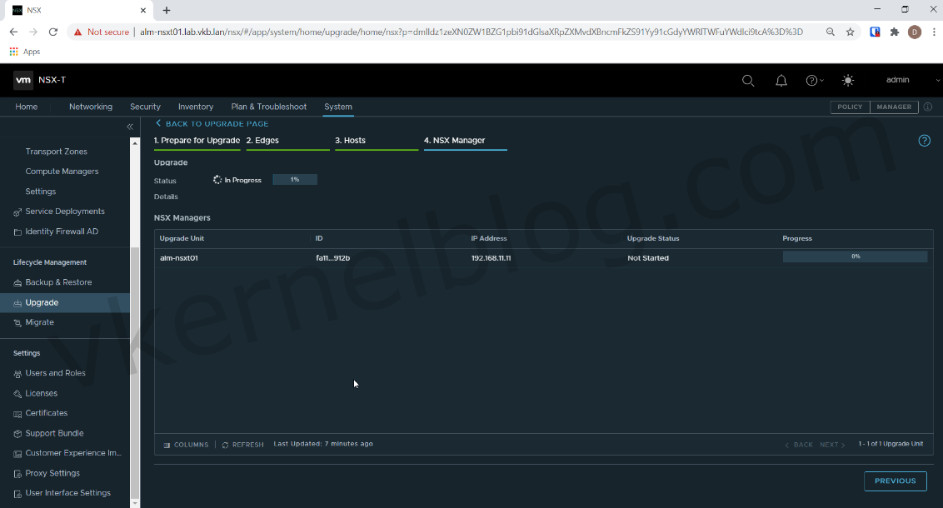This screenshot has width=943, height=508.
Task: Refresh the NSX Managers list
Action: pos(242,444)
